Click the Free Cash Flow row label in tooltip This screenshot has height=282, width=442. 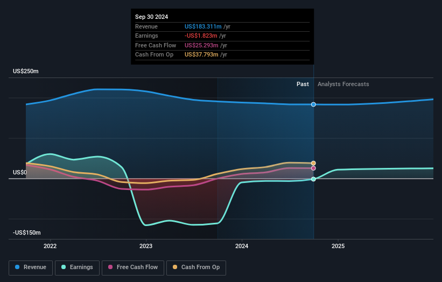(156, 45)
